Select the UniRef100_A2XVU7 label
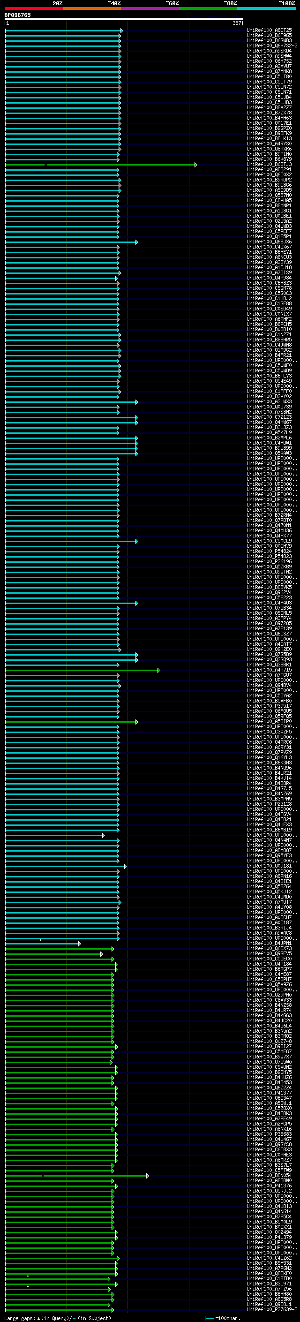Viewport: 300px width, 1322px height. point(269,66)
